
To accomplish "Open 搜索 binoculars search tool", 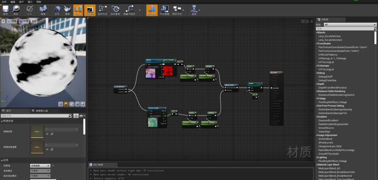I will [43, 10].
